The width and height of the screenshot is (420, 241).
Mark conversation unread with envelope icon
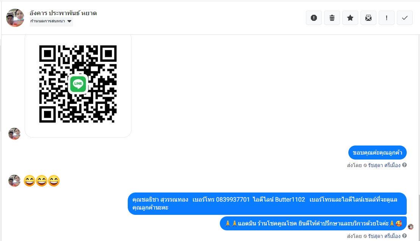tap(368, 18)
